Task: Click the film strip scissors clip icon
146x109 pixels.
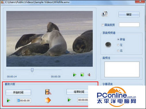Action: coord(48,92)
